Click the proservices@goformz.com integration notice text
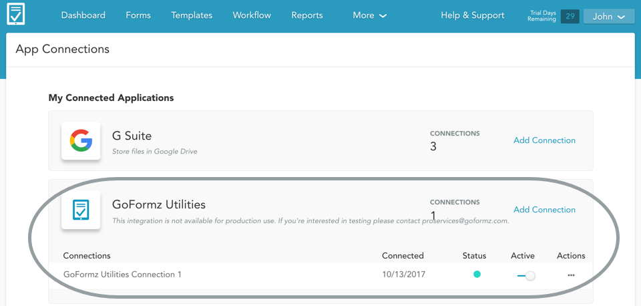The image size is (641, 306). click(310, 221)
